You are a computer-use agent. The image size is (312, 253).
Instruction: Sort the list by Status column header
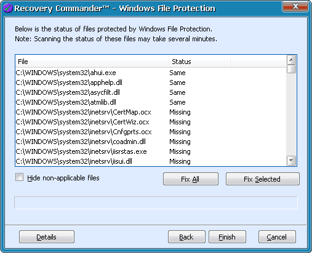[199, 62]
